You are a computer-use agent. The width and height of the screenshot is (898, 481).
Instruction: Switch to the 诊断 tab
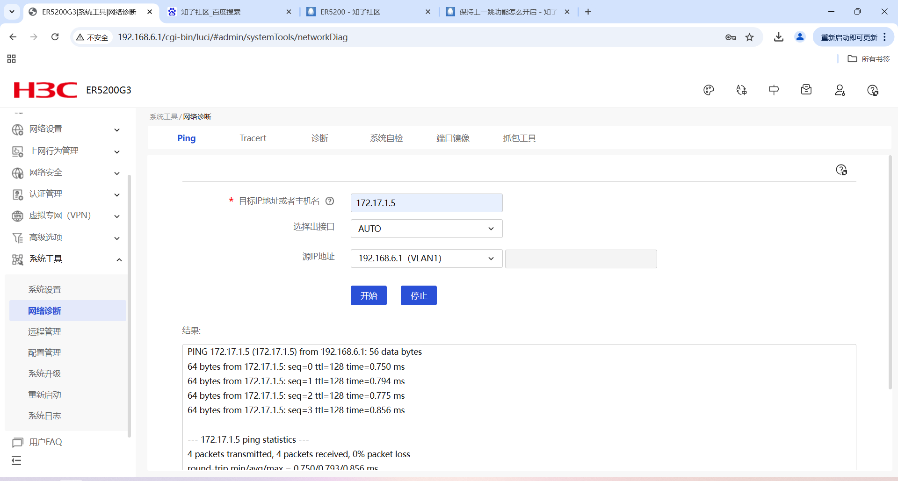coord(320,138)
